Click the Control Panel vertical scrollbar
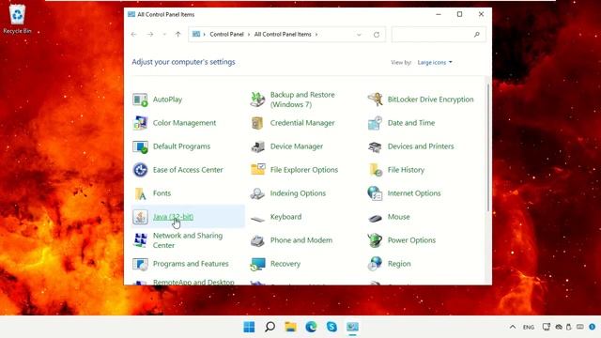The height and width of the screenshot is (338, 601). point(488,147)
